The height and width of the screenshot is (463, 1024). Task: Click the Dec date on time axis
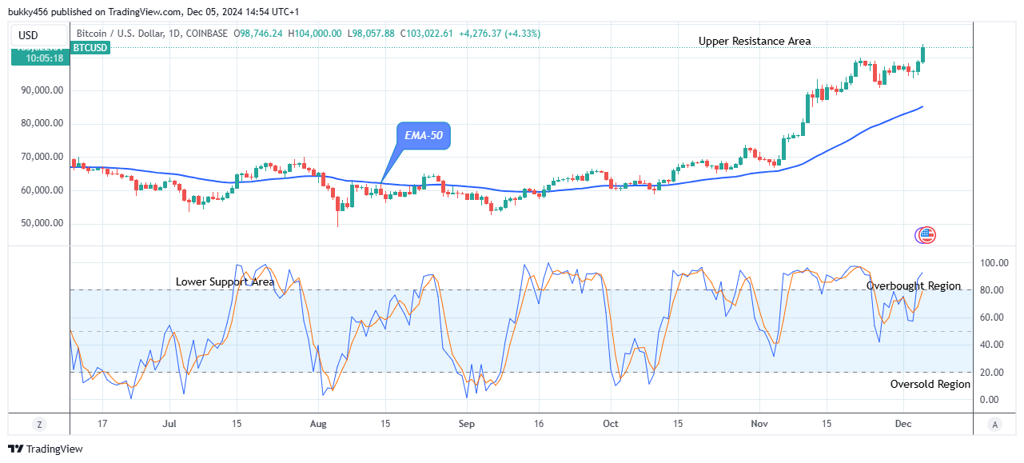tap(903, 424)
